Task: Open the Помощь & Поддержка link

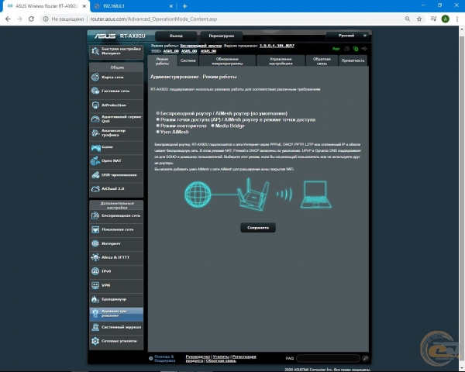Action: [x=164, y=359]
